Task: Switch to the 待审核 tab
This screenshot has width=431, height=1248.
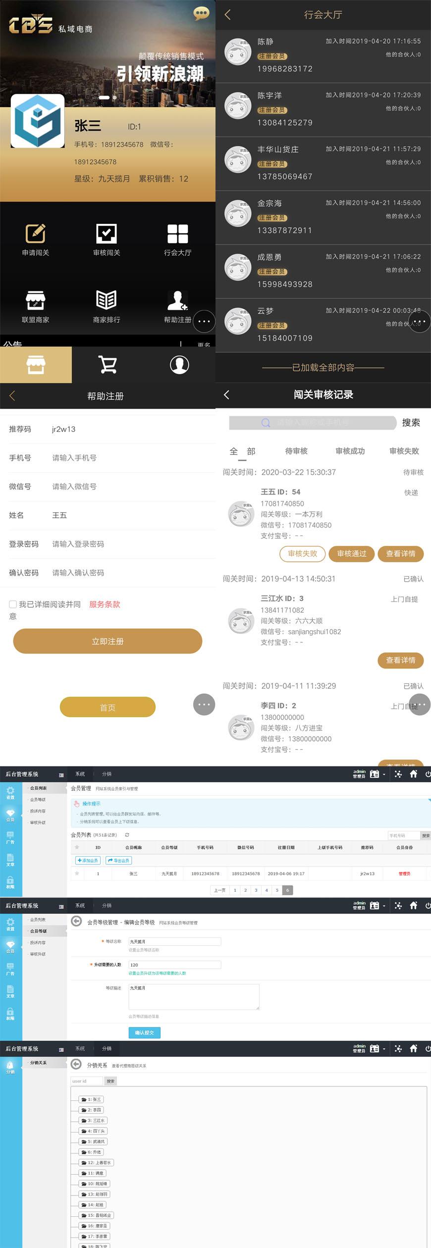Action: point(296,451)
